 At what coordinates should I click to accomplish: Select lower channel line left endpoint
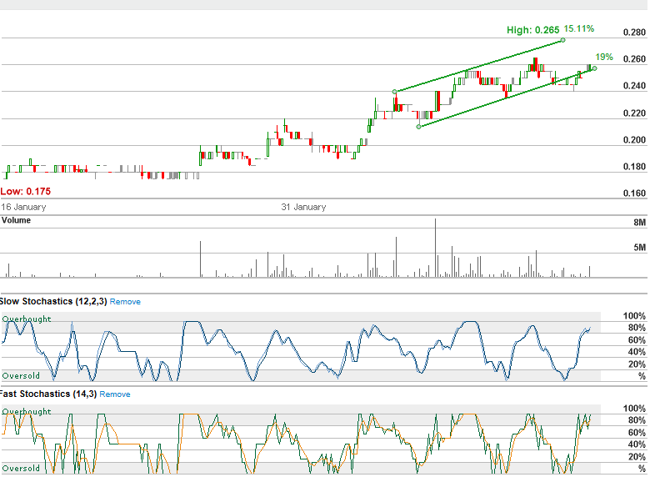(419, 127)
